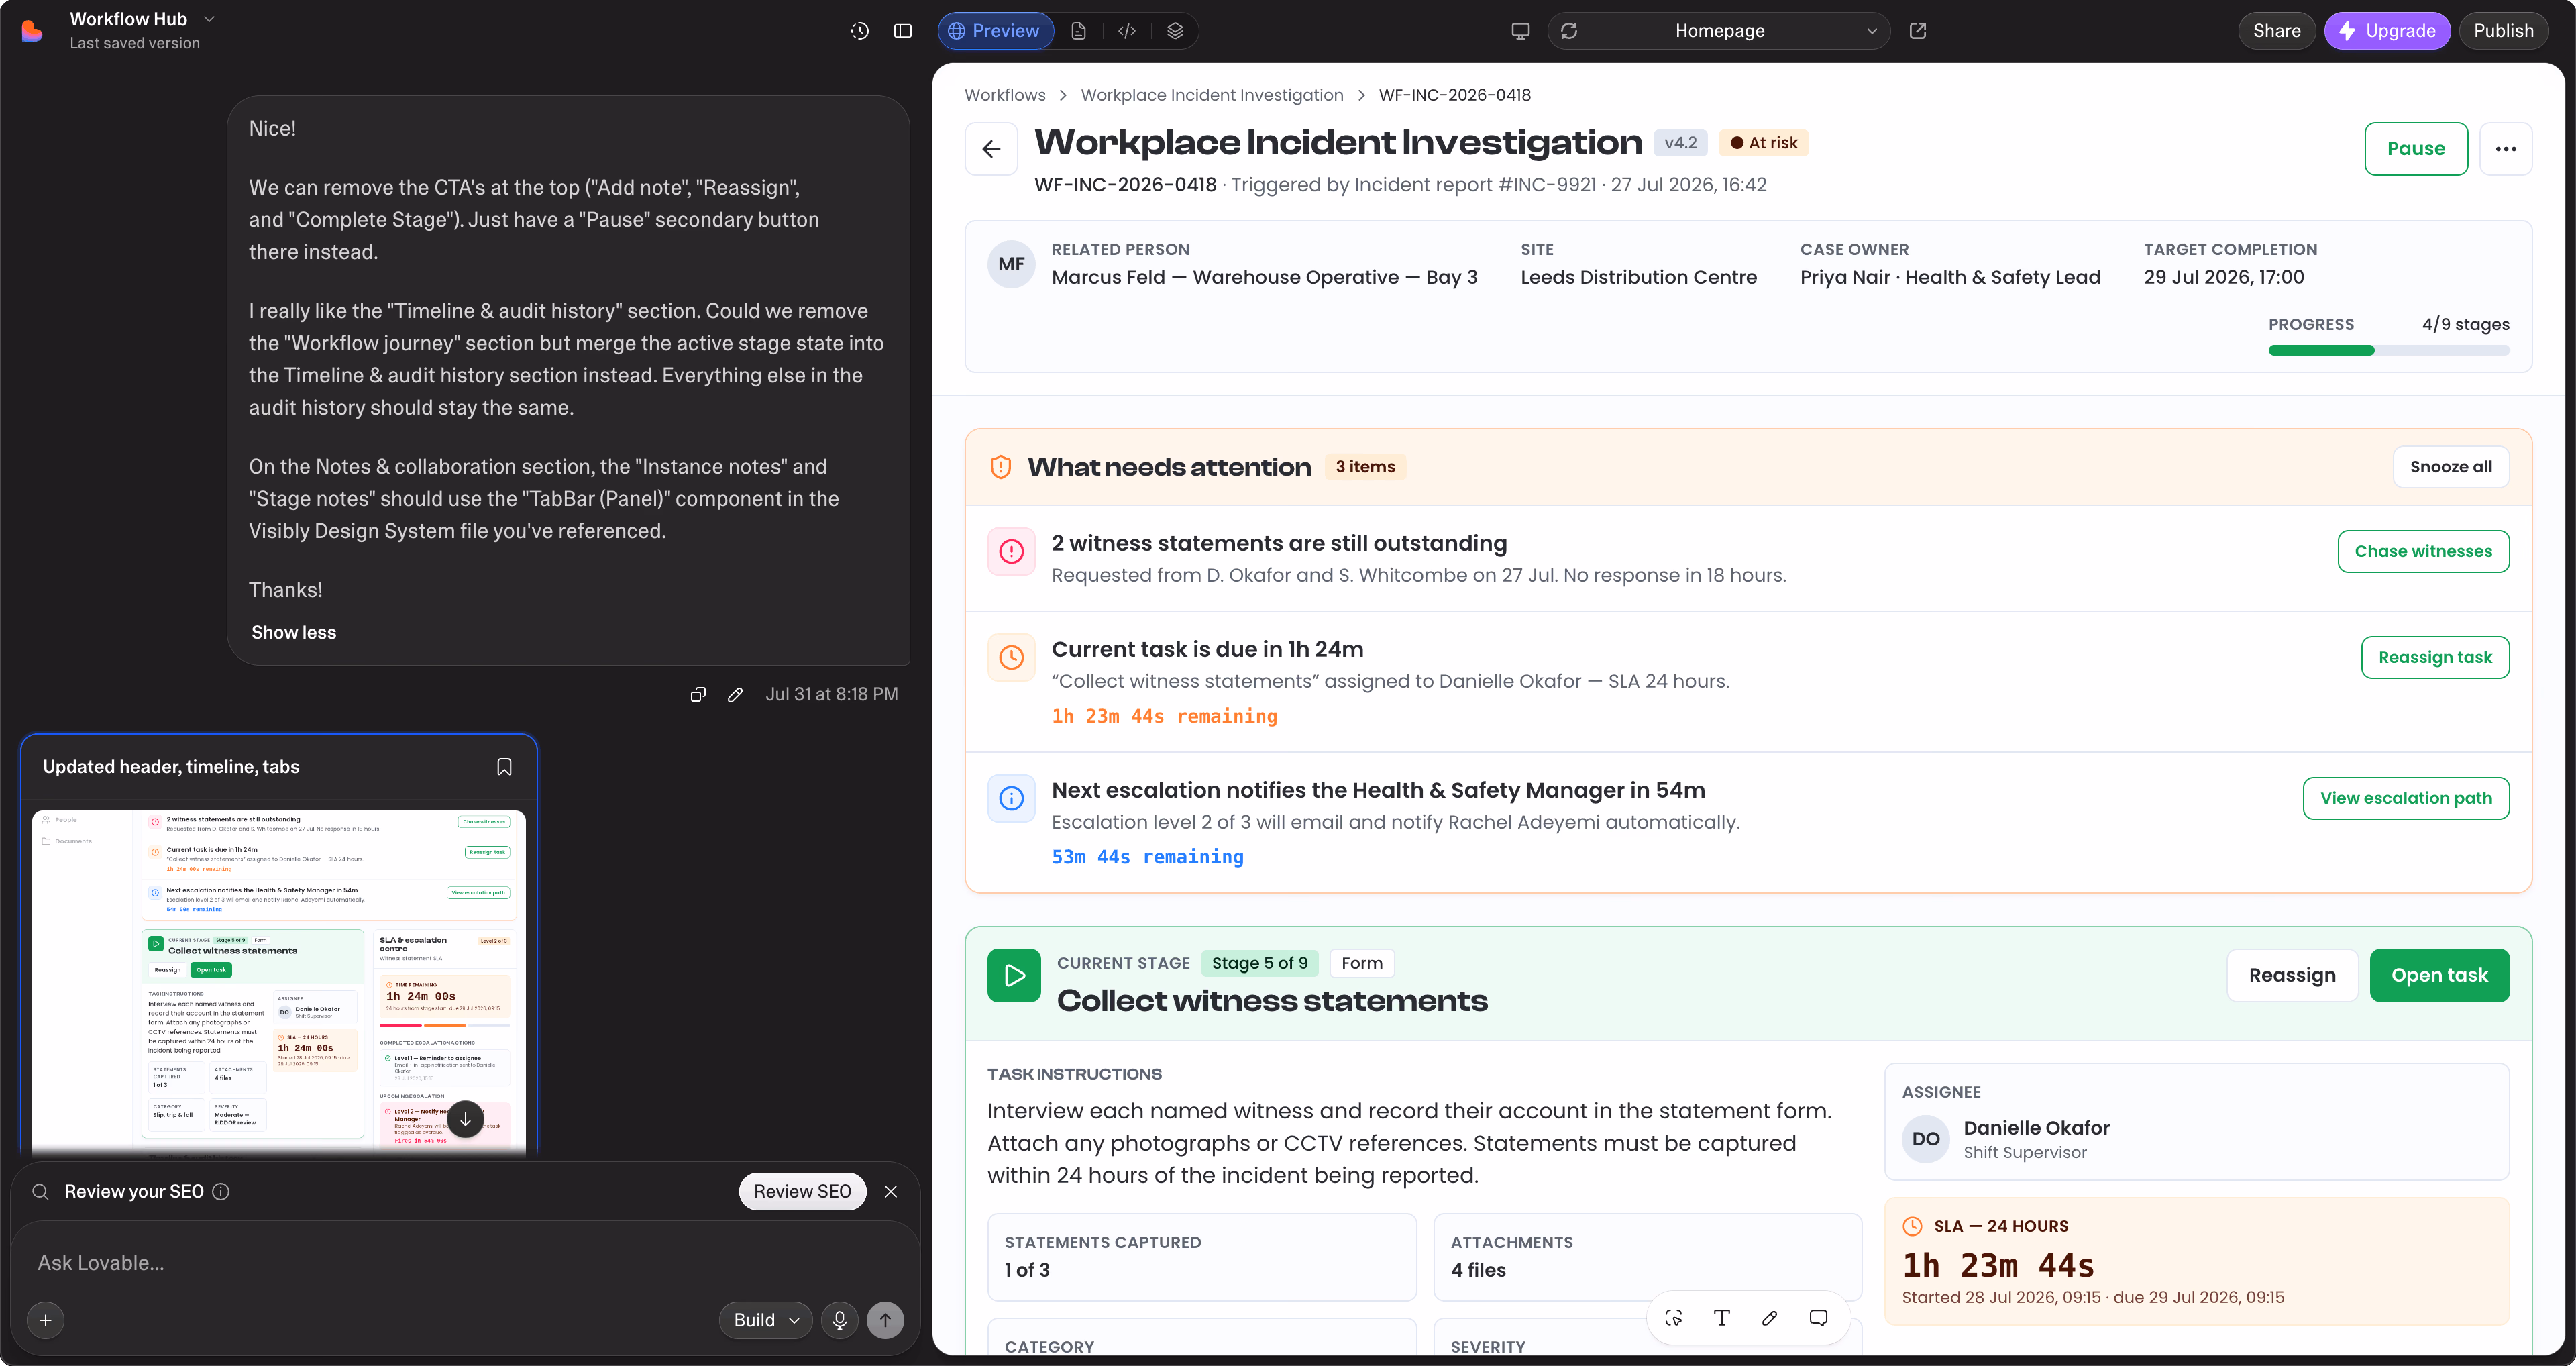Open the Build mode dropdown
2576x1366 pixels.
(x=766, y=1320)
